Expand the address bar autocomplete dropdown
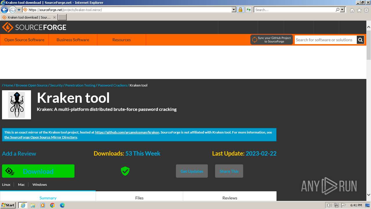 tap(234, 10)
